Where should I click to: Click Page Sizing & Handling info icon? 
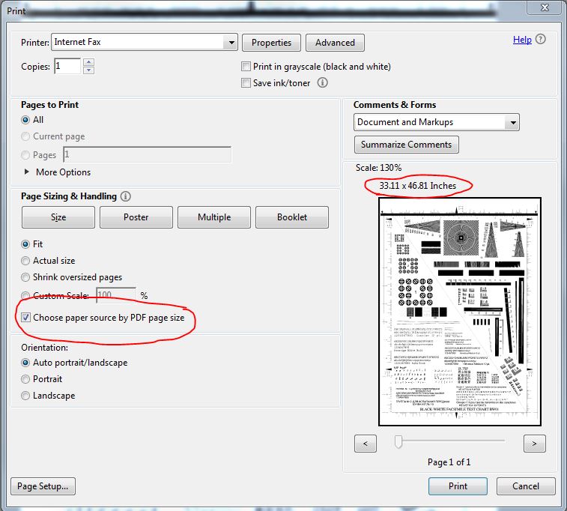click(x=125, y=196)
